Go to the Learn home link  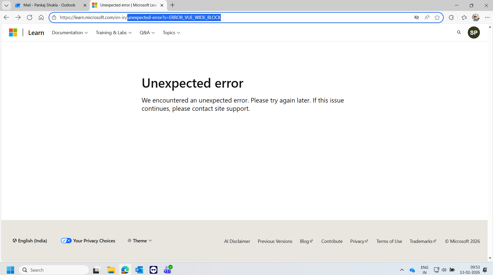36,33
